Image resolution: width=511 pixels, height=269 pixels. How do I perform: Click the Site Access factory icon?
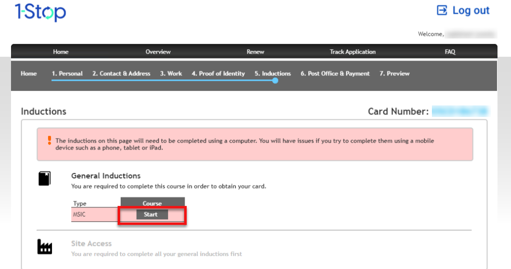pos(45,247)
